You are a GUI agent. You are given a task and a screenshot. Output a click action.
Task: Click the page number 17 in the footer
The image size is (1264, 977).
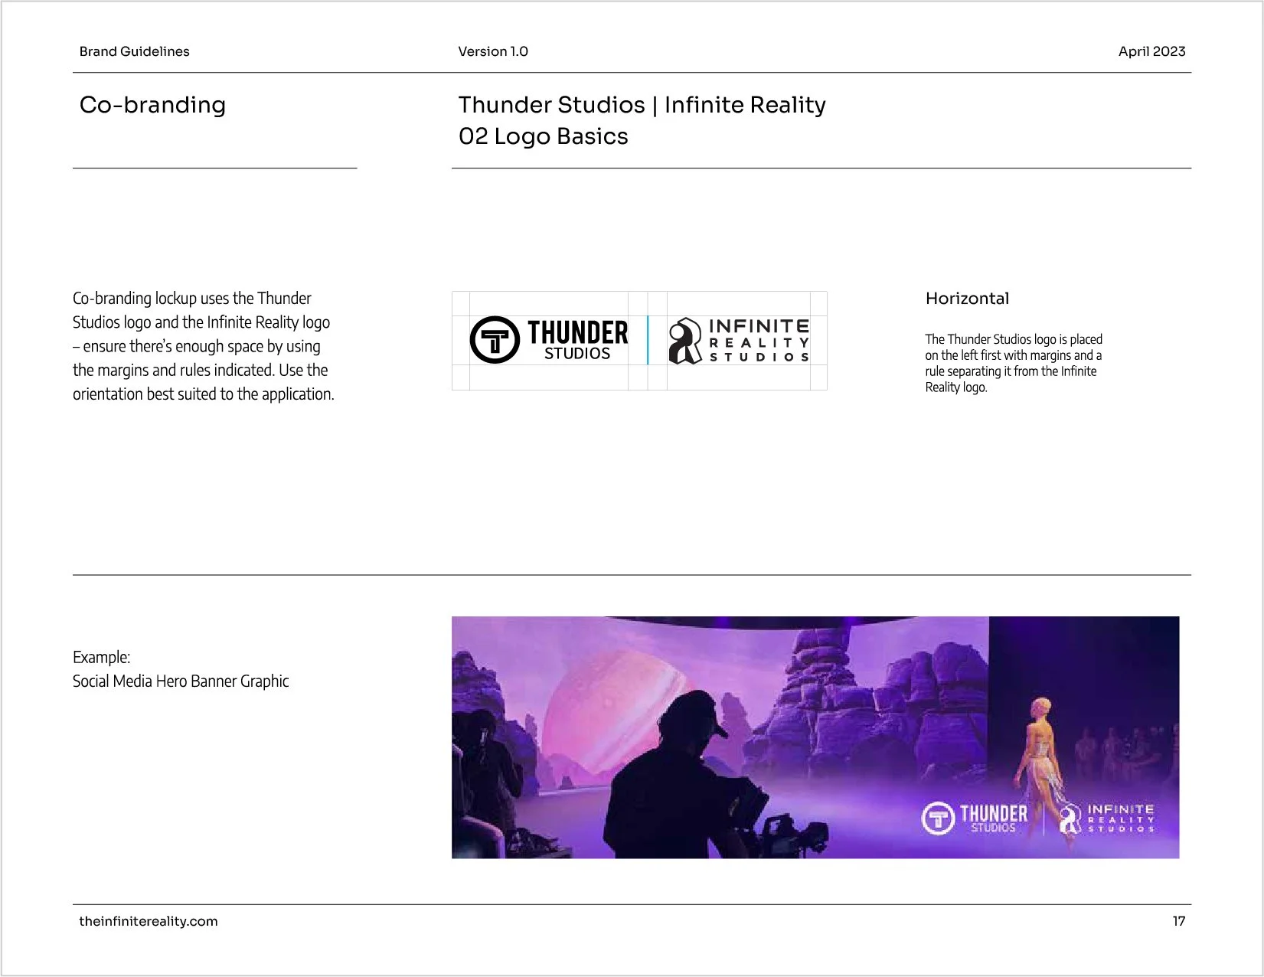[1179, 922]
